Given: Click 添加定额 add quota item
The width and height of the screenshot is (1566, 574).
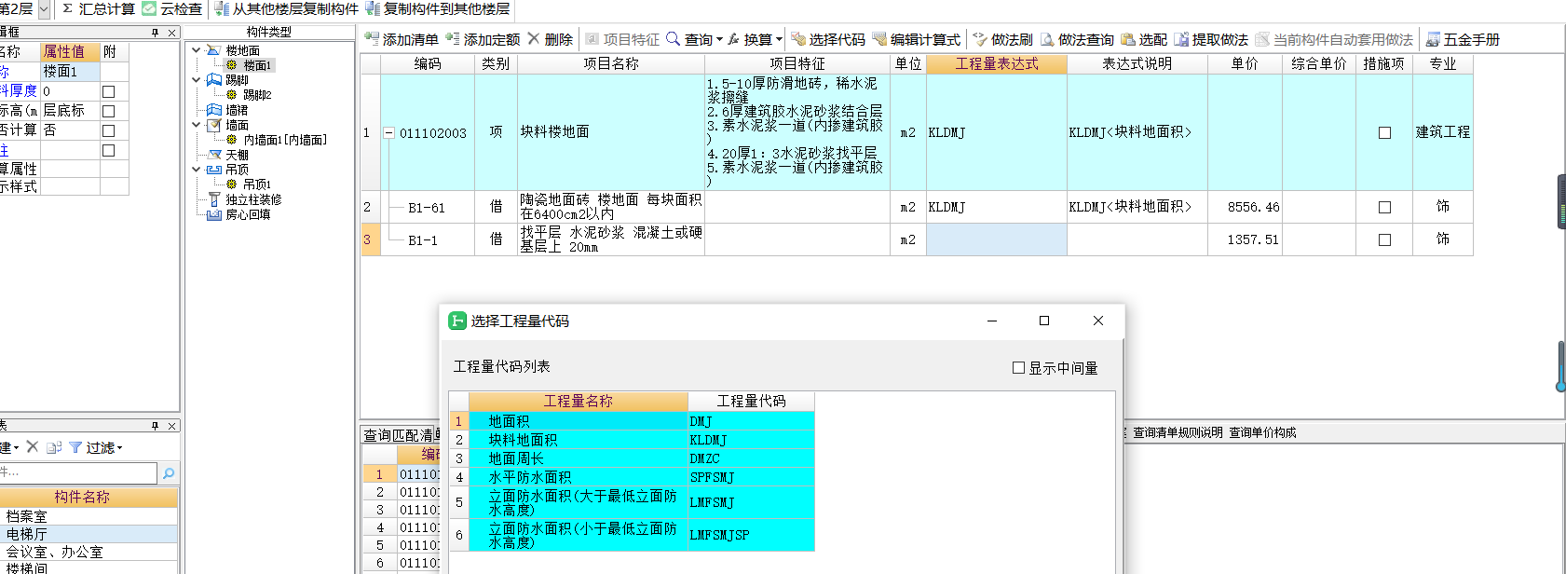Looking at the screenshot, I should click(x=483, y=39).
